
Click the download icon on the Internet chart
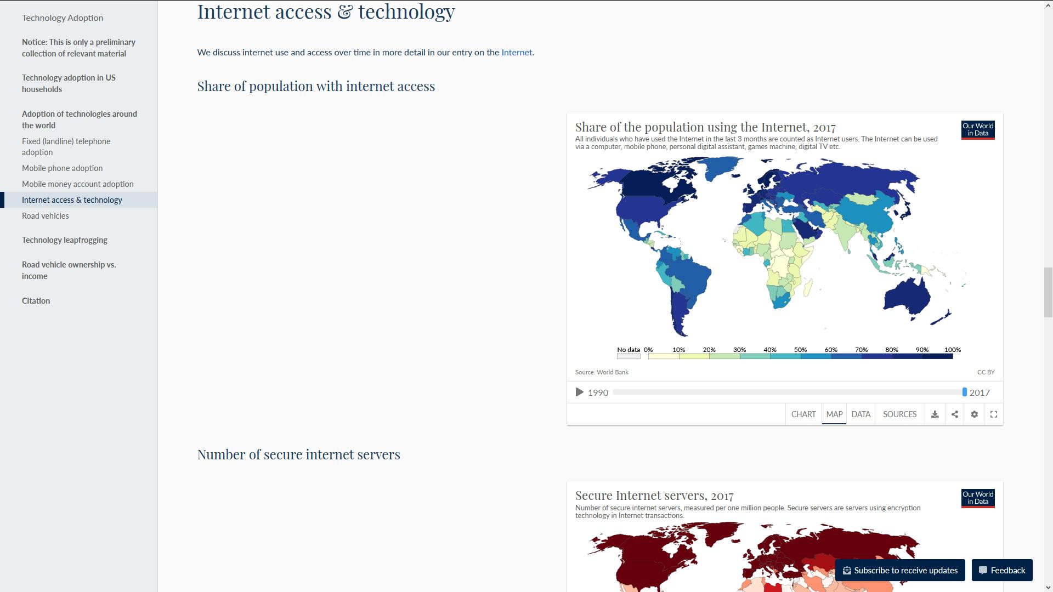tap(935, 414)
